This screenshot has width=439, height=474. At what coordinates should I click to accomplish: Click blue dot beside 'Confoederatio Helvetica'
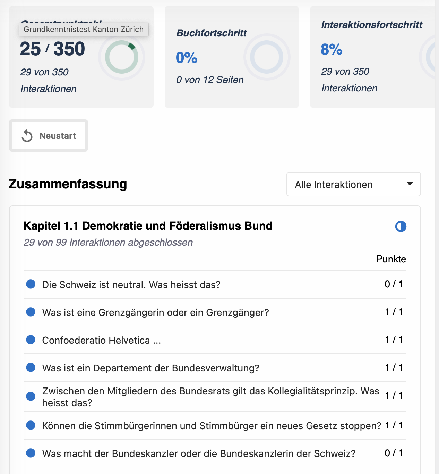tap(31, 340)
